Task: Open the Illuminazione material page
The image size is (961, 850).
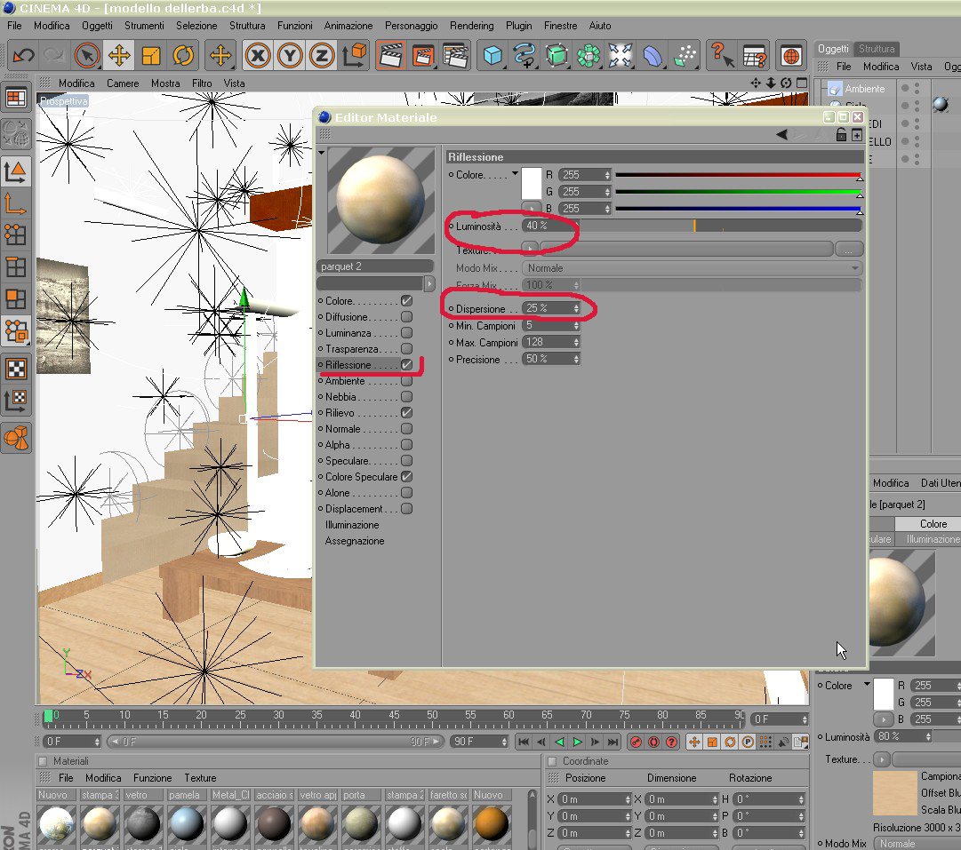Action: [352, 525]
